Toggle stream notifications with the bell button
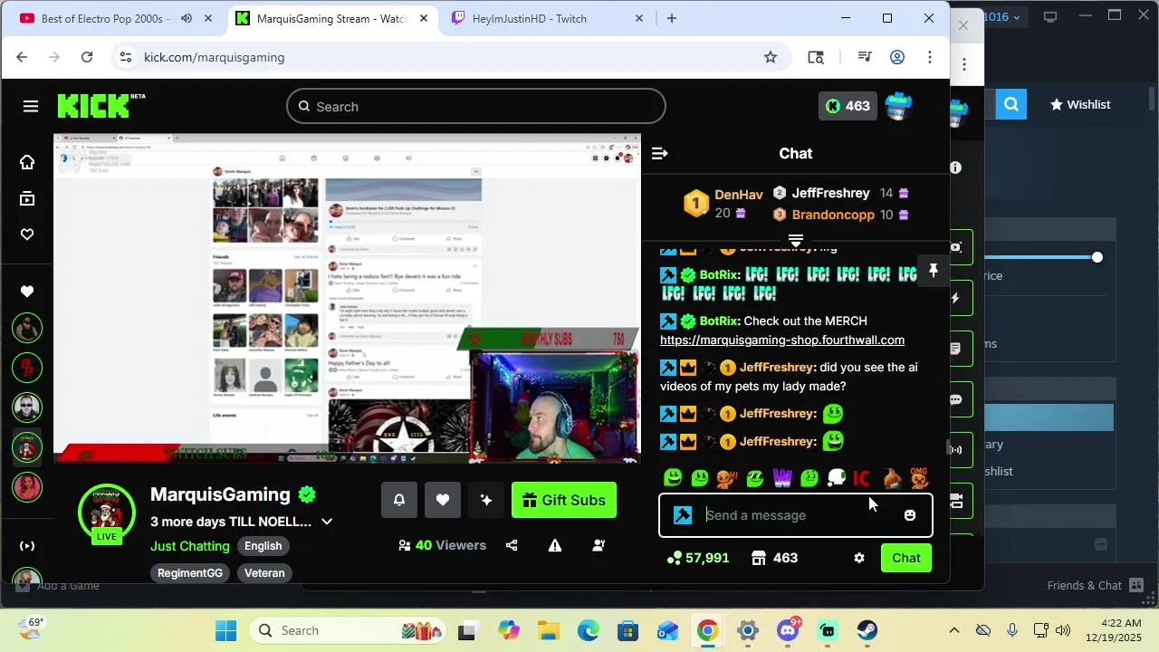Image resolution: width=1159 pixels, height=652 pixels. pos(399,500)
